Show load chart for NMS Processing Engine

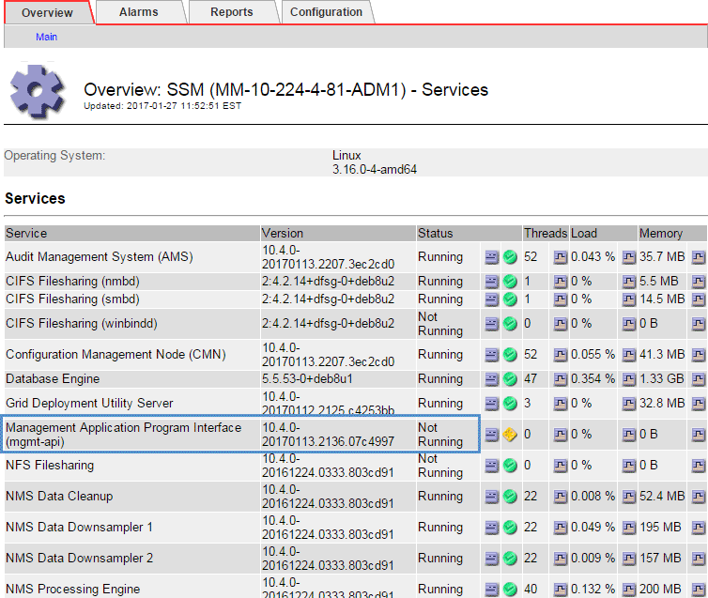tap(629, 590)
